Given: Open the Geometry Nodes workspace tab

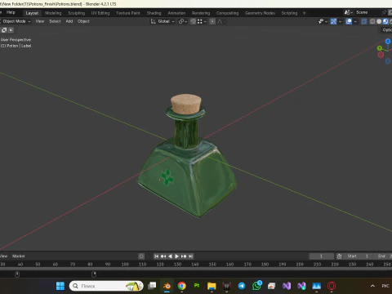Looking at the screenshot, I should point(260,13).
